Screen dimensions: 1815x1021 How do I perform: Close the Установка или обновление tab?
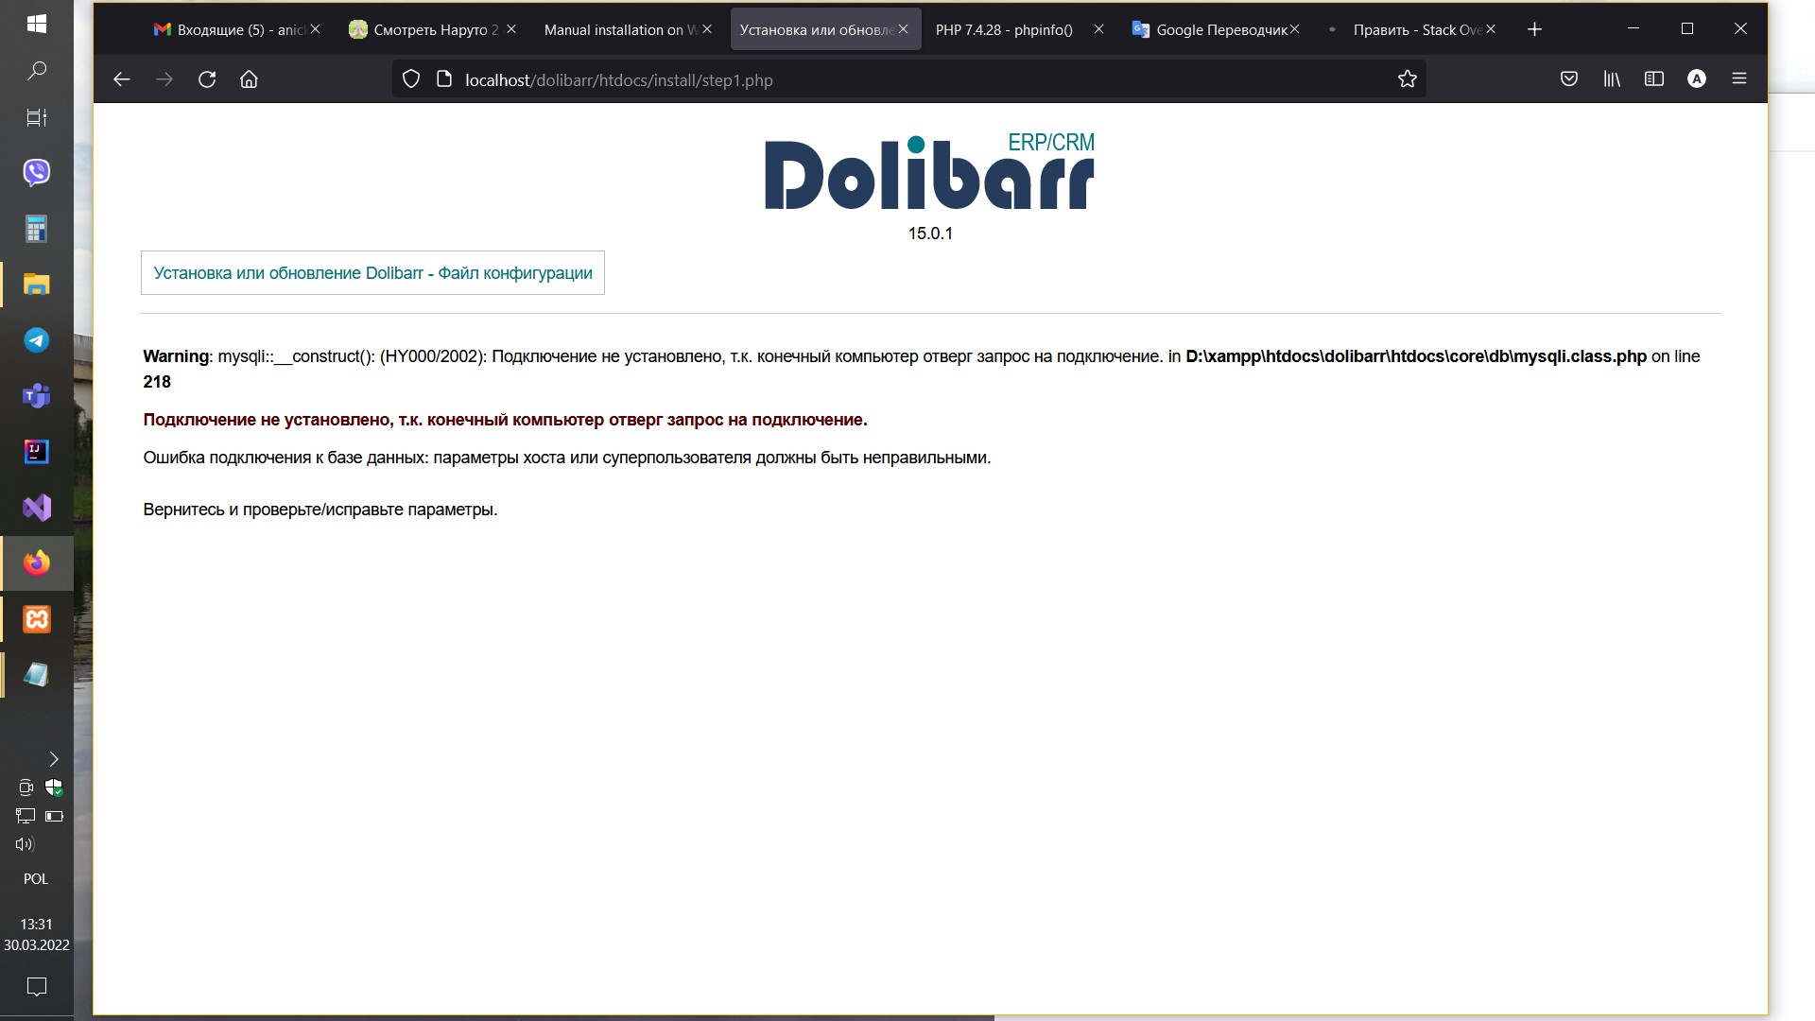click(903, 29)
